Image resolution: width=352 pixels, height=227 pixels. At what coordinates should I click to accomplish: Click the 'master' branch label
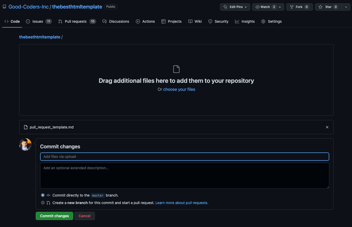click(x=98, y=196)
